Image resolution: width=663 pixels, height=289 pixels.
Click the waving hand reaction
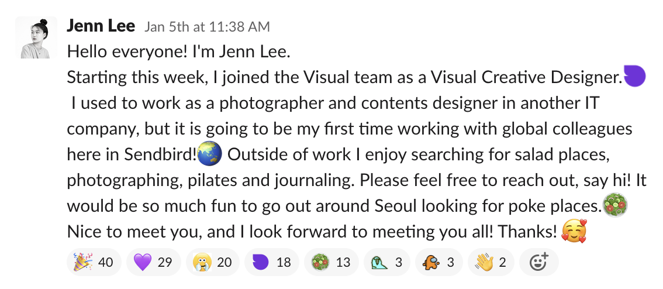click(x=489, y=262)
